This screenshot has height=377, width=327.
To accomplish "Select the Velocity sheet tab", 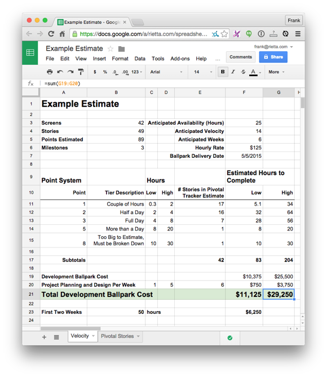I will 79,336.
